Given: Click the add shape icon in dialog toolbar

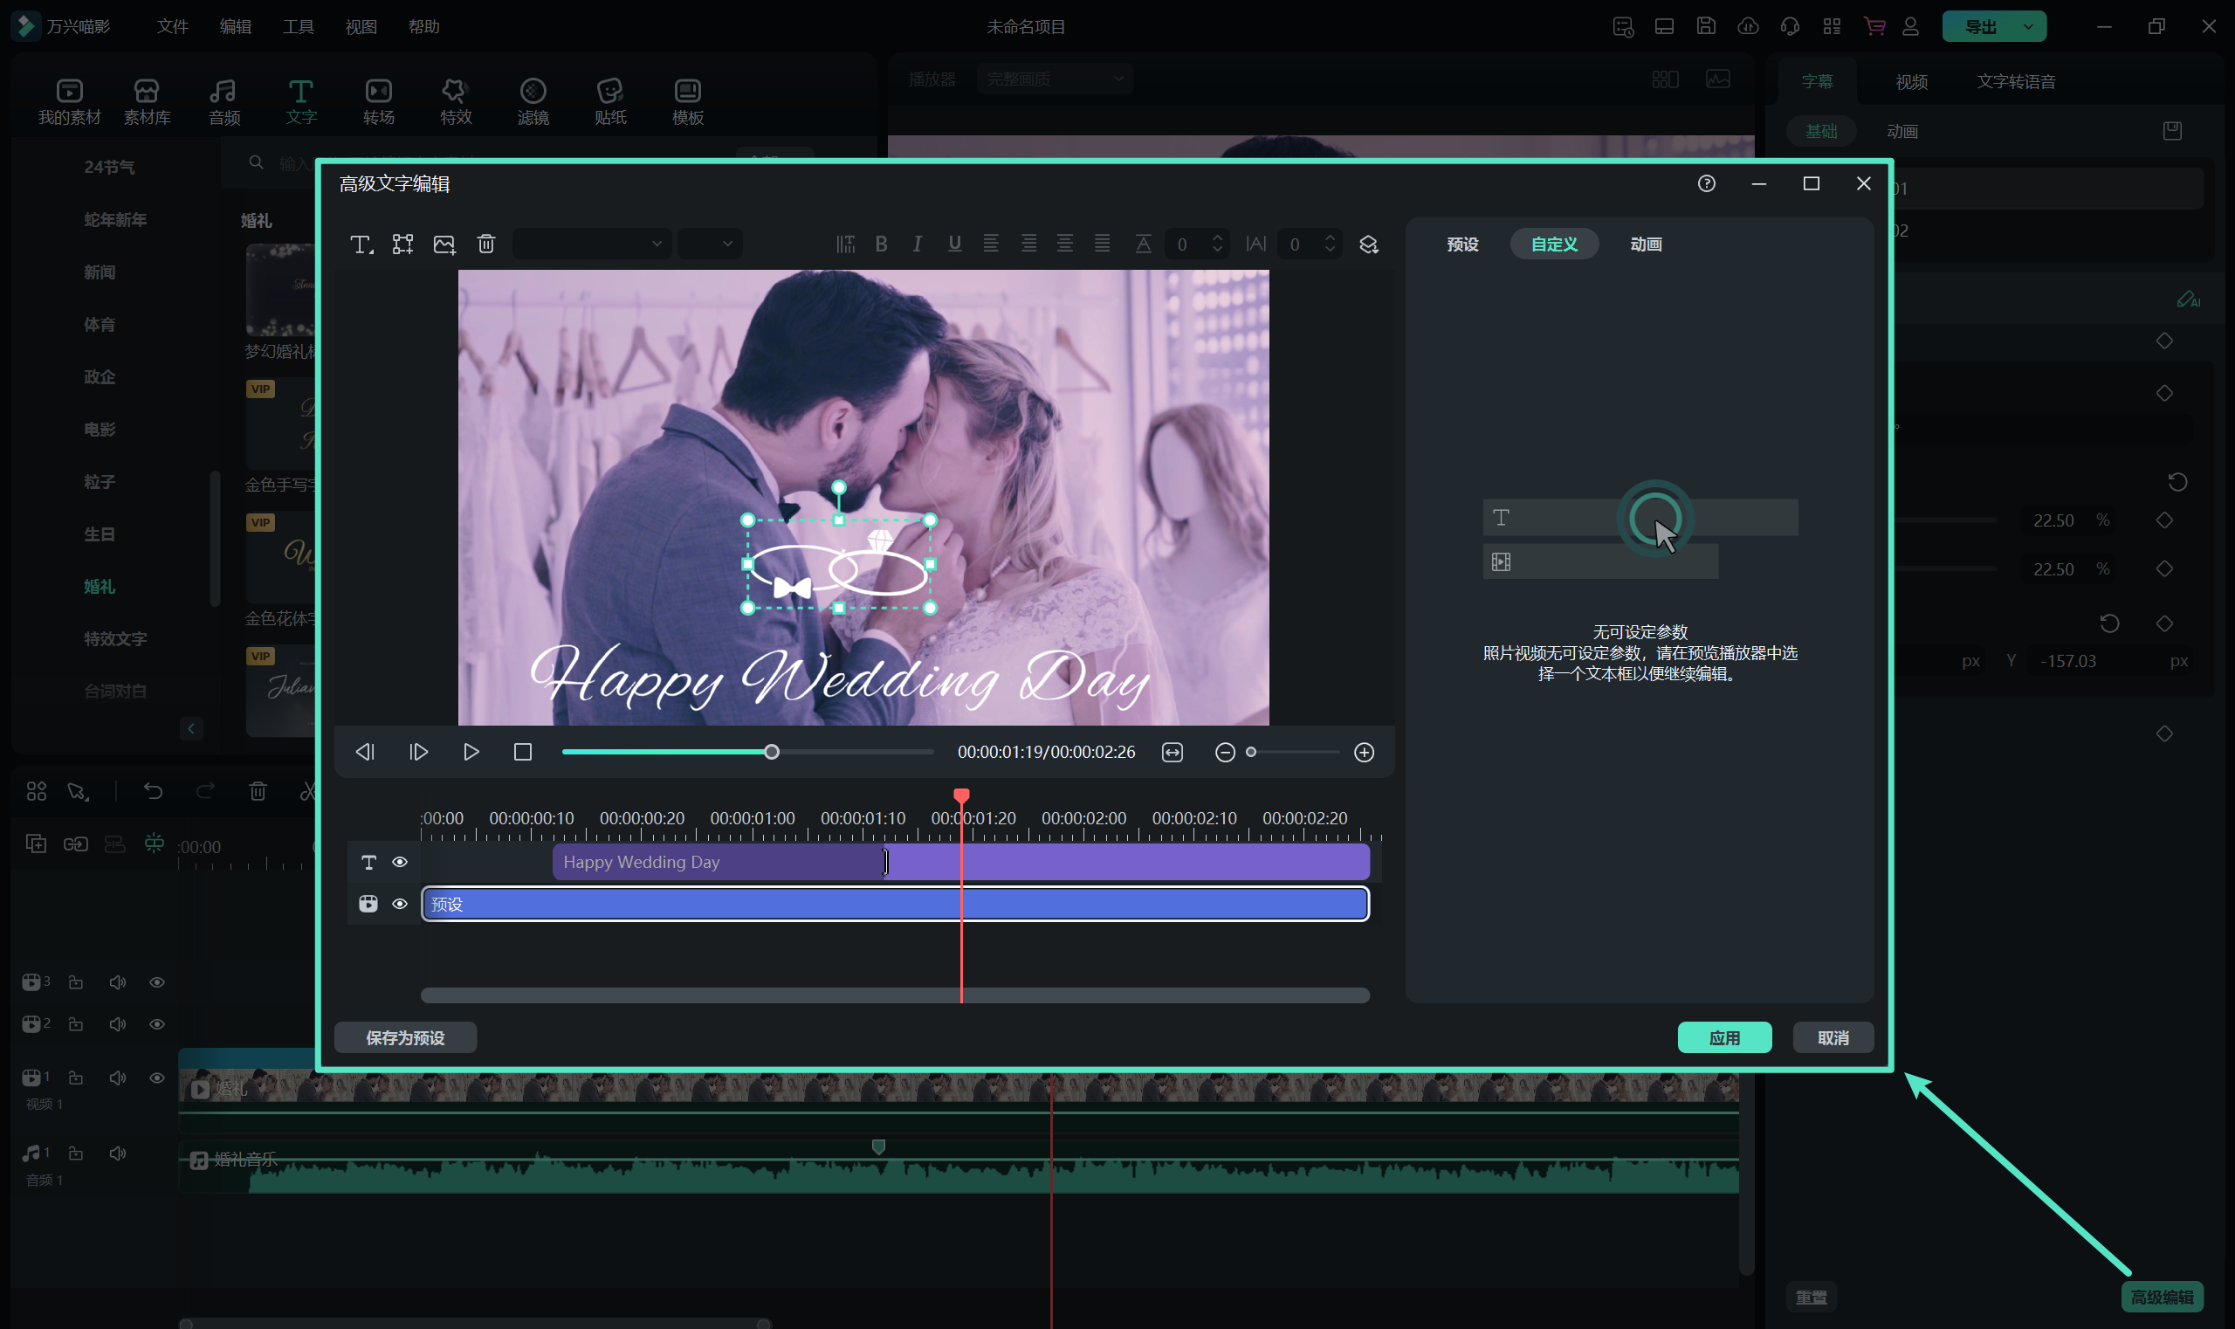Looking at the screenshot, I should click(x=402, y=244).
